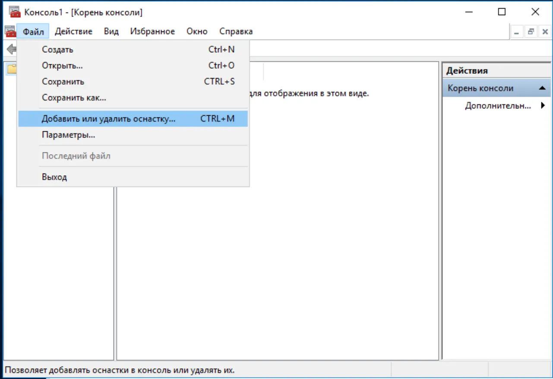Close the inner console child window
This screenshot has height=379, width=553.
[545, 32]
